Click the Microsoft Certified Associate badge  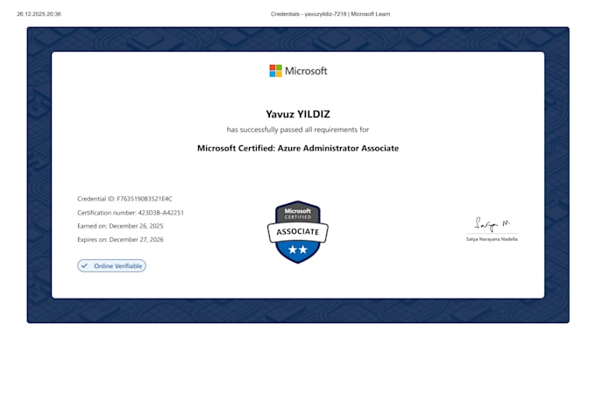[x=298, y=232]
